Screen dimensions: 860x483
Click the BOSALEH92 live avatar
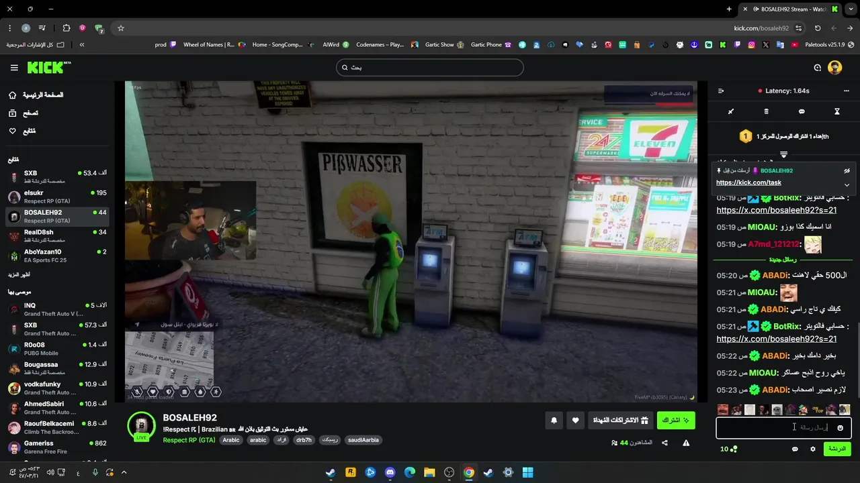pos(141,426)
